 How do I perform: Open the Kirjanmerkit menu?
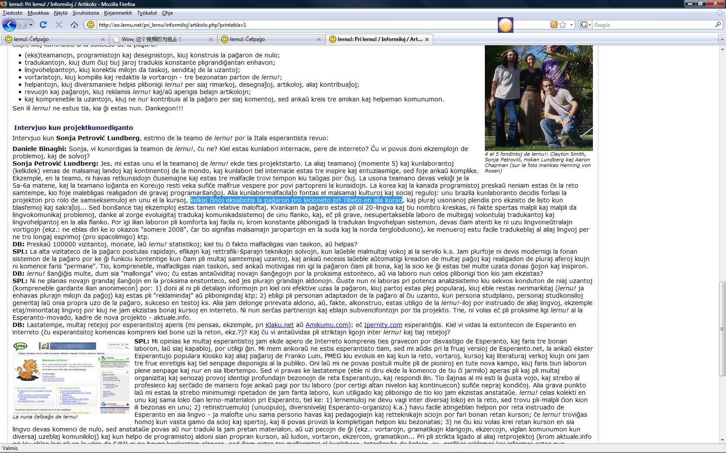click(118, 13)
